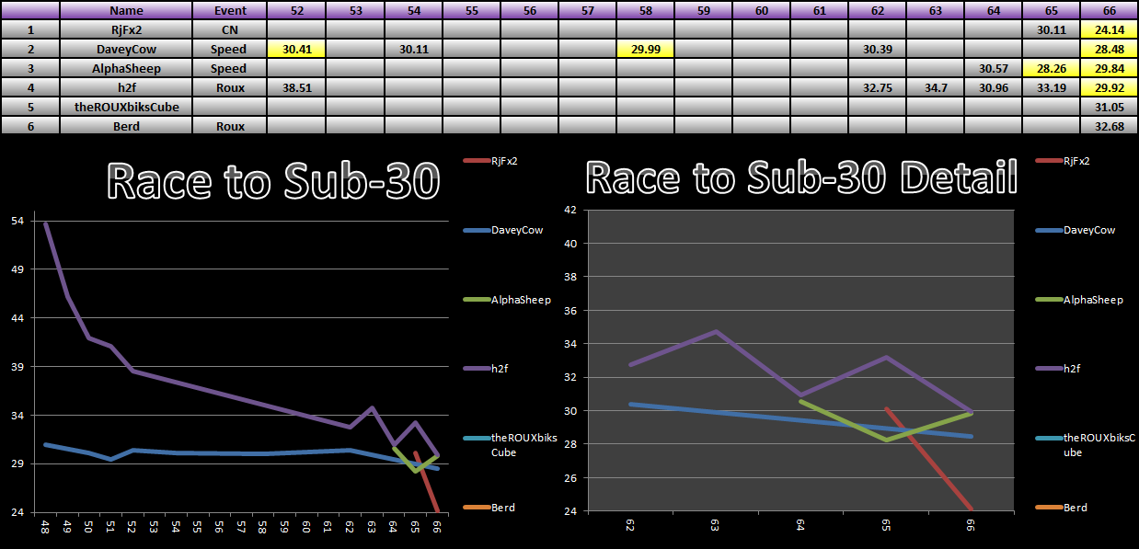Select the Berd name cell
1139x549 pixels.
(x=126, y=126)
